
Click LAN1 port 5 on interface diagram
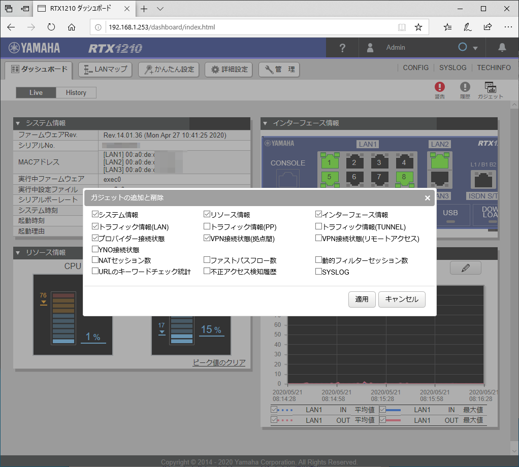[330, 178]
